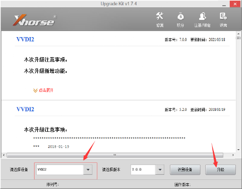Click the VVDI2 title for version 5.2.0
Screen dimensions: 242x189
click(x=25, y=109)
